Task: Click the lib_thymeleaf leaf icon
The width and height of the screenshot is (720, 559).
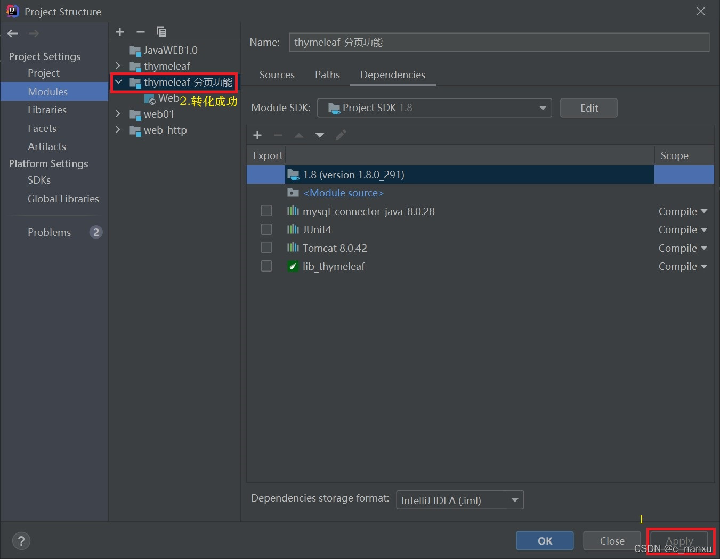Action: (293, 266)
